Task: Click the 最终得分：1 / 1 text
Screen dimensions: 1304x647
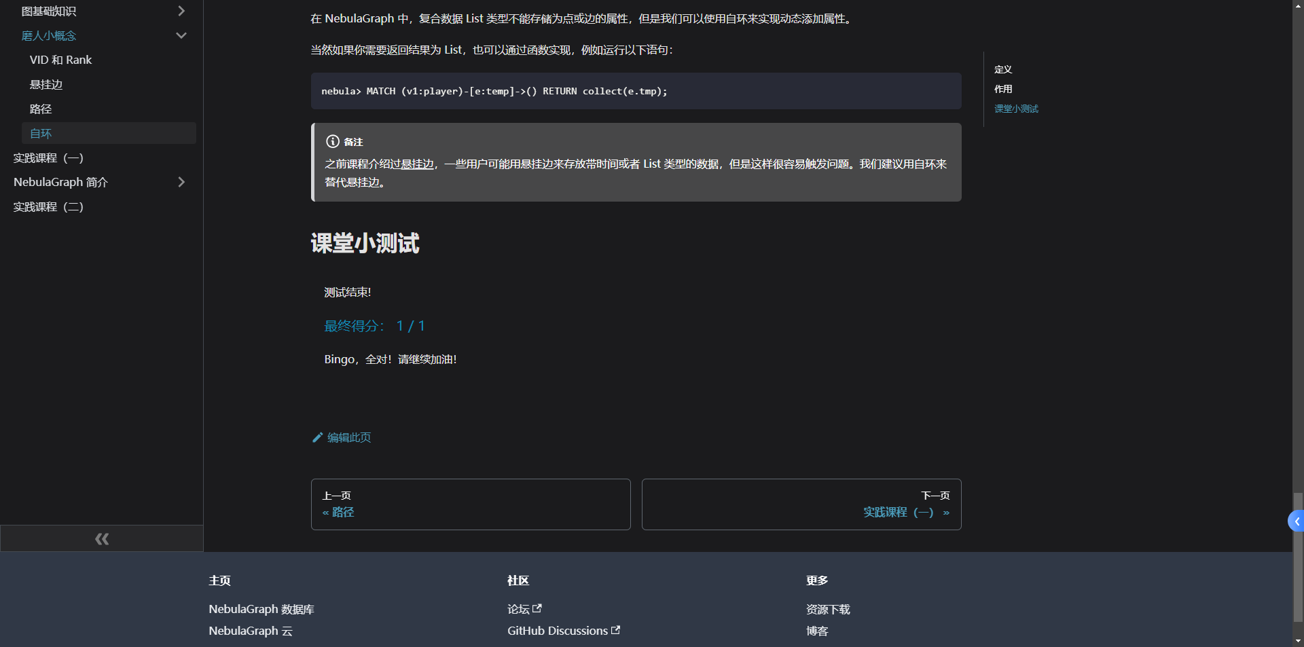Action: click(375, 326)
